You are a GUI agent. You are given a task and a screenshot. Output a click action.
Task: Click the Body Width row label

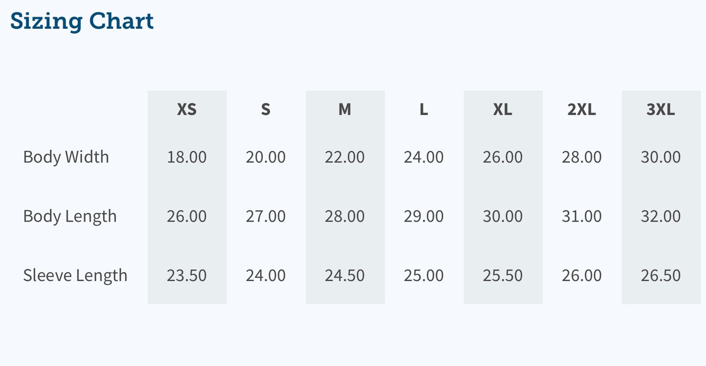(66, 157)
